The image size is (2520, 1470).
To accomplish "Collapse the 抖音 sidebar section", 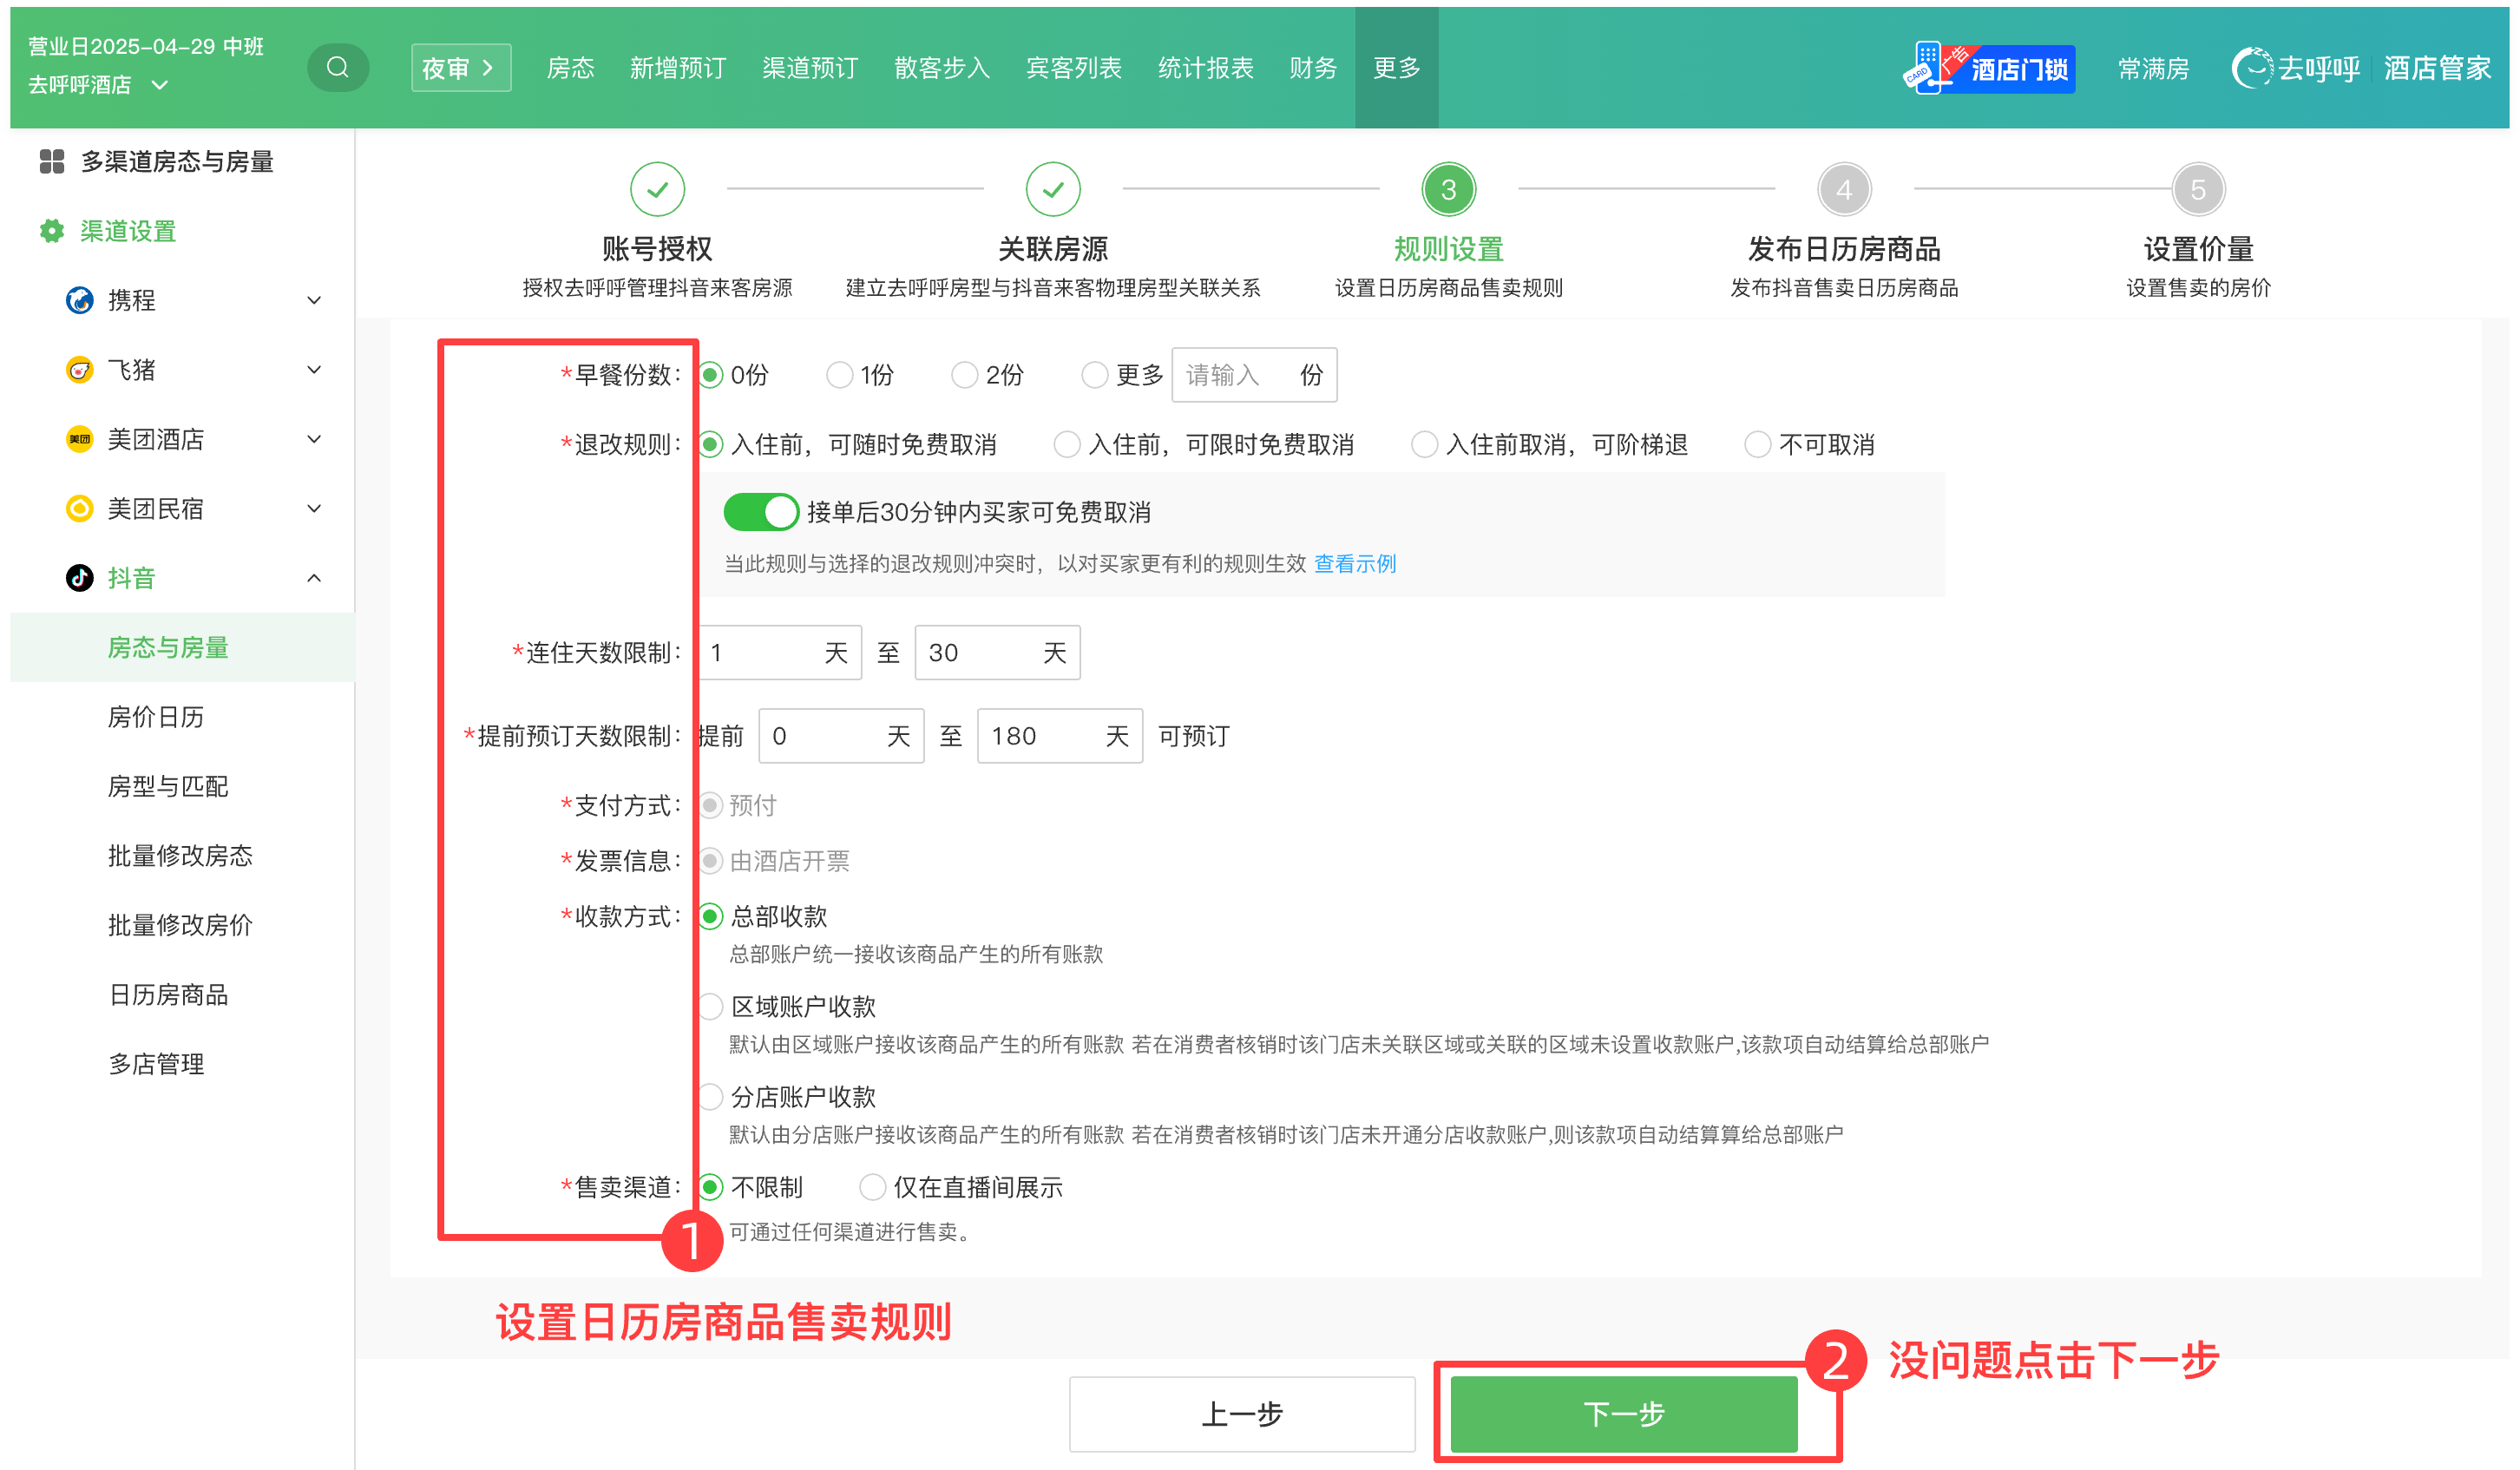I will pos(313,578).
